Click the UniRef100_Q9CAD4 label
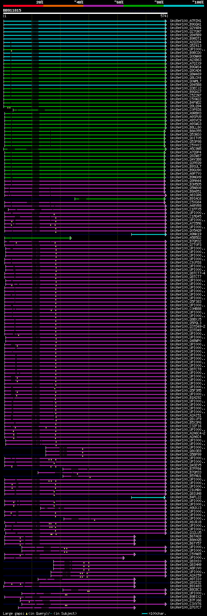This screenshot has height=616, width=207. coord(186,70)
